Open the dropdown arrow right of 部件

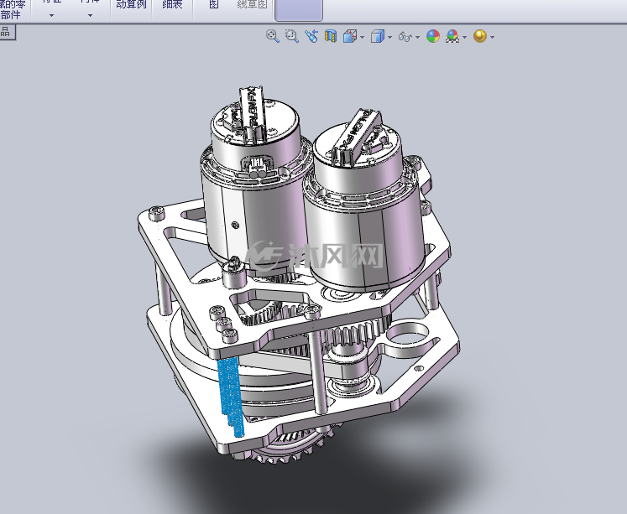51,16
